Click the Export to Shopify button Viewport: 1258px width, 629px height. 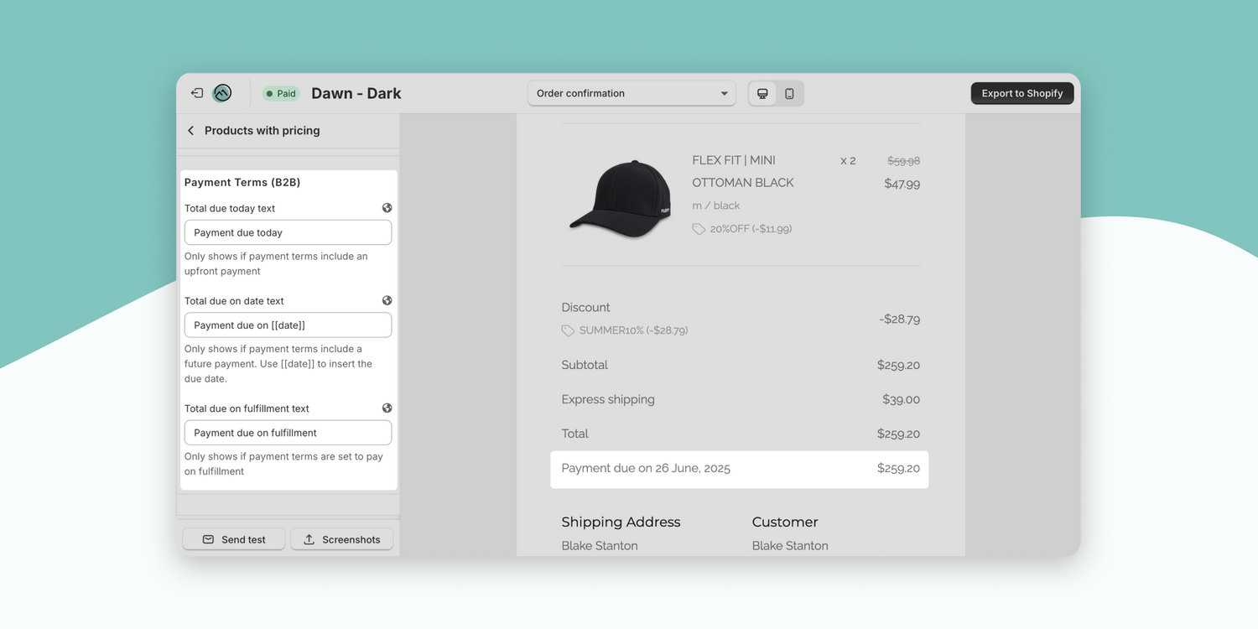1021,93
